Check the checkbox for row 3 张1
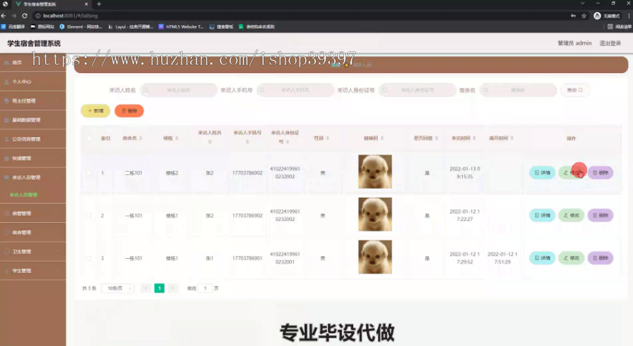The height and width of the screenshot is (346, 633). 89,258
